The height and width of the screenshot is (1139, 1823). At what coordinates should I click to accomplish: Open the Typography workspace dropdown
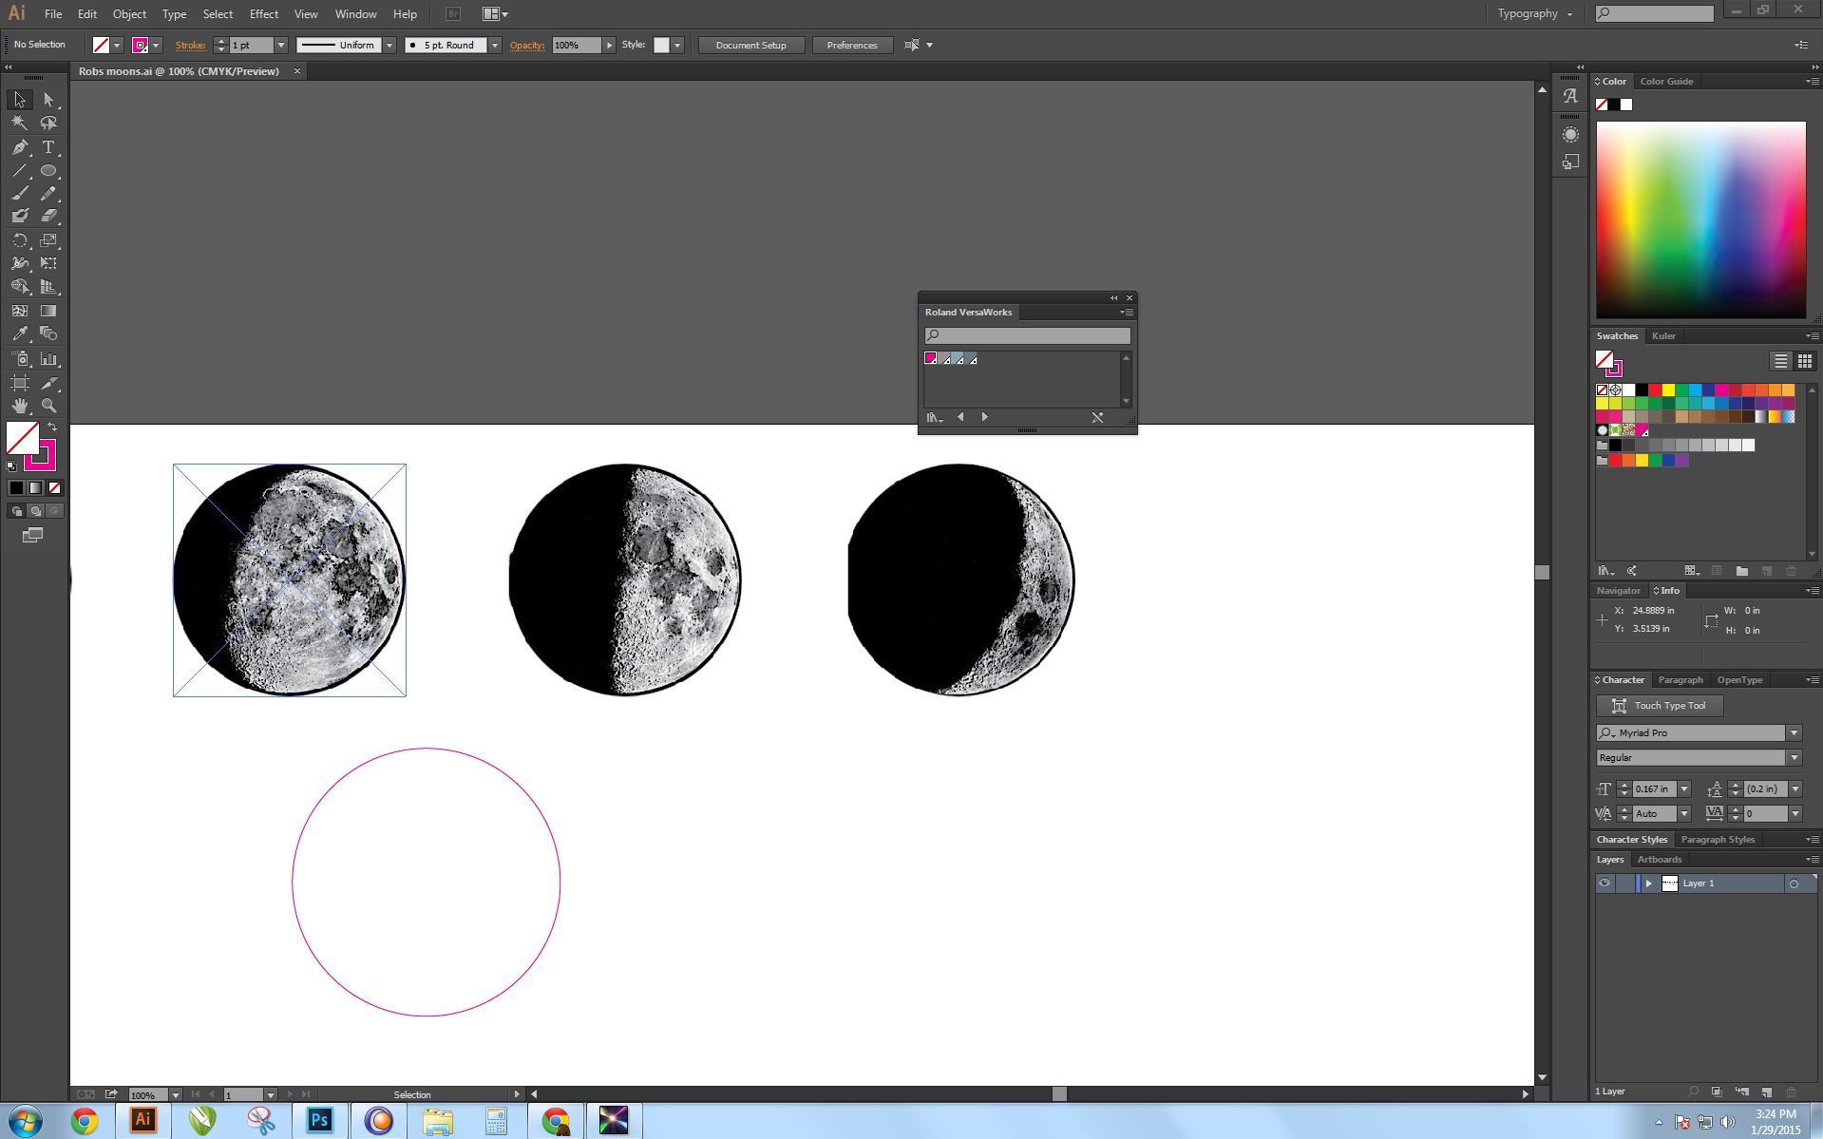[1534, 13]
